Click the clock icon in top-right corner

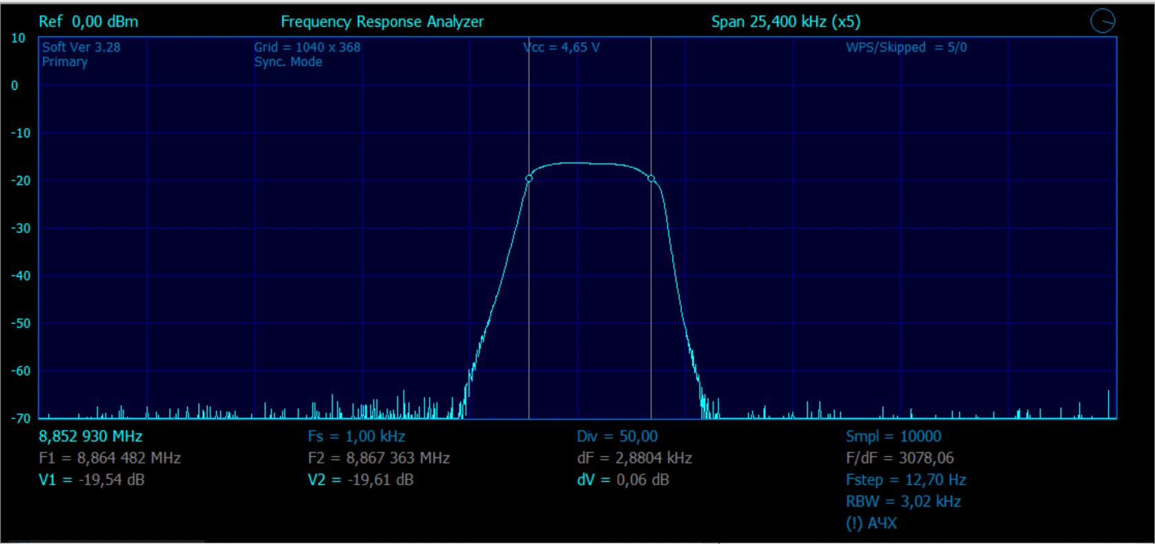(1102, 22)
